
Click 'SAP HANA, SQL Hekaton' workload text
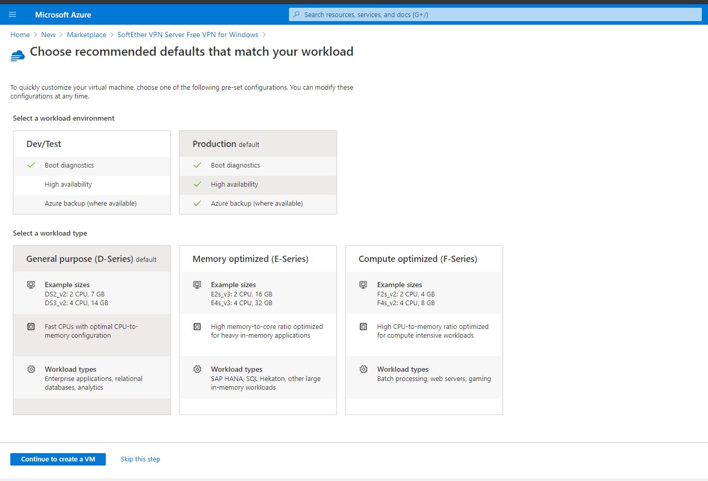click(266, 383)
